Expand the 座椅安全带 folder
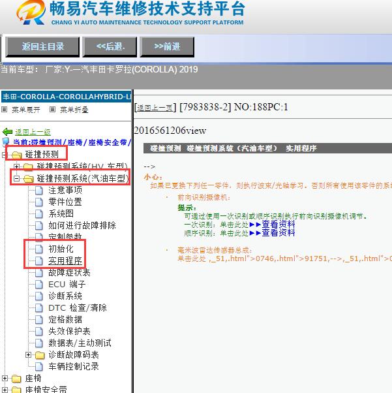The image size is (392, 393). click(x=5, y=390)
